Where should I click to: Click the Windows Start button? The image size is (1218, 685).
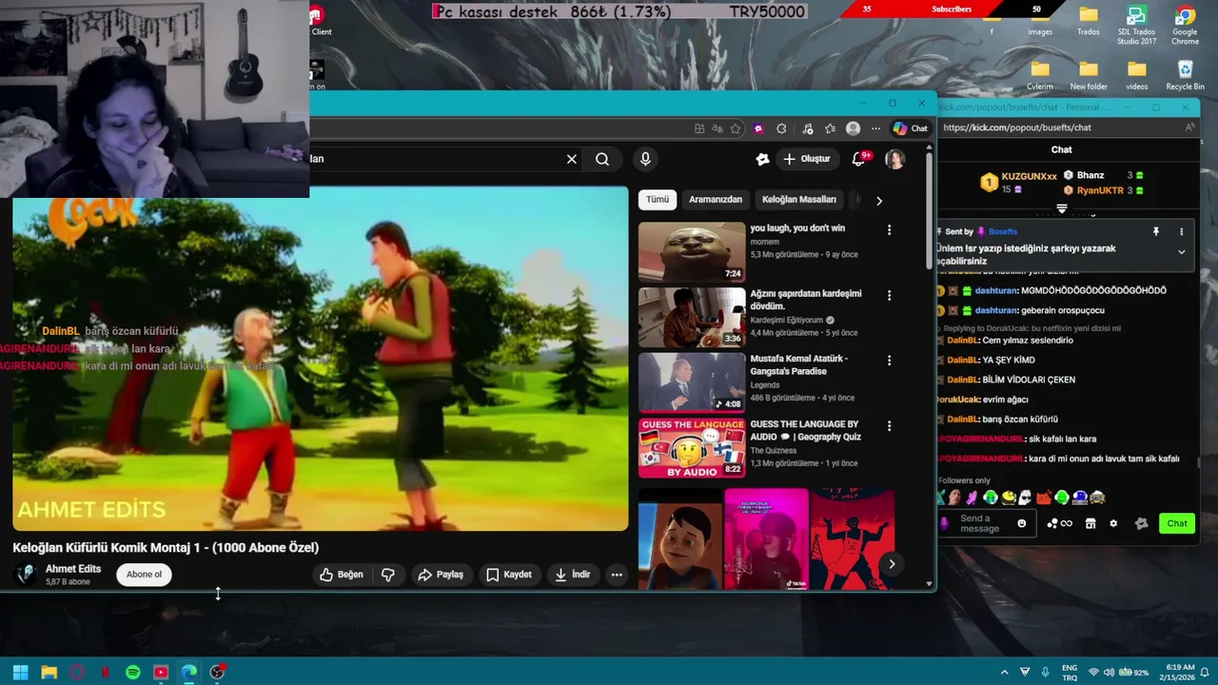click(20, 673)
